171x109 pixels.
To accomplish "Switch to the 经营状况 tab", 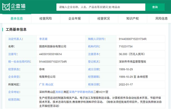I will coord(104,19).
